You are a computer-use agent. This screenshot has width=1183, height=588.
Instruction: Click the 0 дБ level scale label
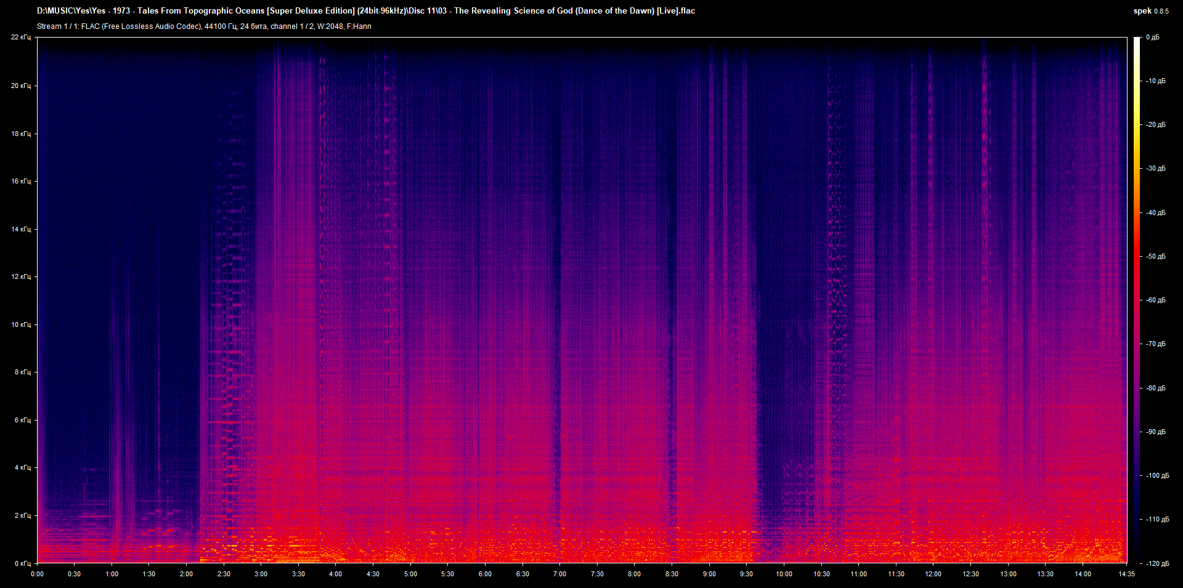[1153, 38]
